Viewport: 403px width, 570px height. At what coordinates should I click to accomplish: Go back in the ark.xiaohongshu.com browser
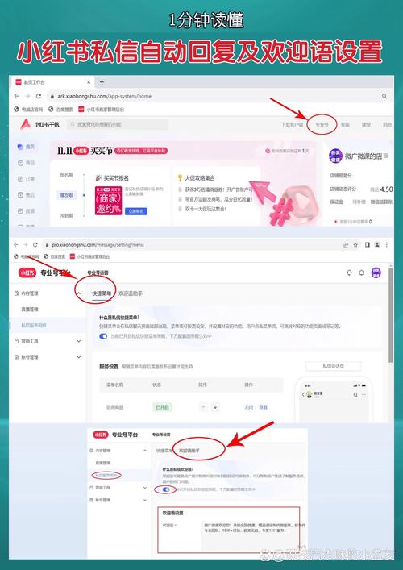click(x=16, y=96)
